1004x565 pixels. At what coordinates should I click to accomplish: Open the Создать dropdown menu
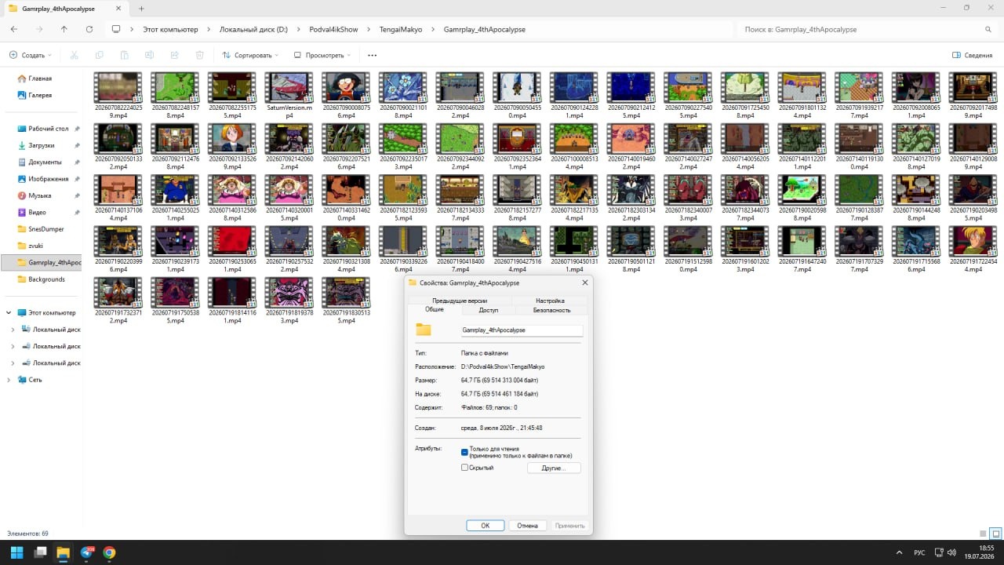(31, 55)
